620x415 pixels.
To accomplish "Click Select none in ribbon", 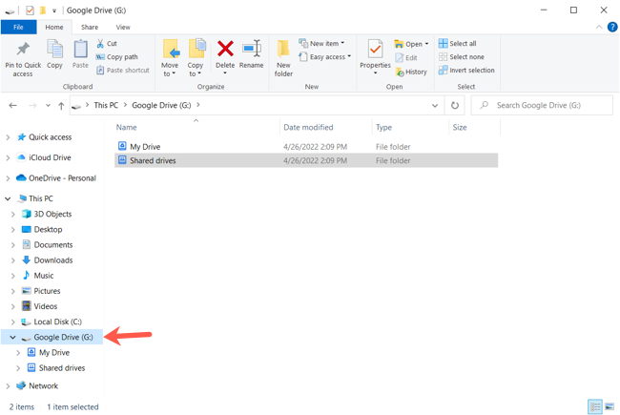I will (462, 57).
